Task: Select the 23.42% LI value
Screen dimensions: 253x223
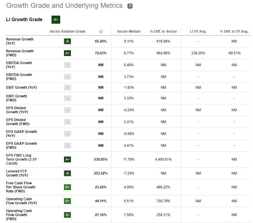Action: click(101, 187)
